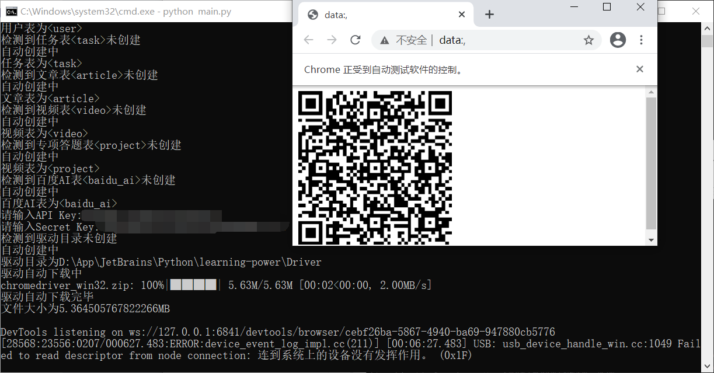Click the USB device_event_log ERROR line
Screen dimensions: 714x373
[350, 350]
